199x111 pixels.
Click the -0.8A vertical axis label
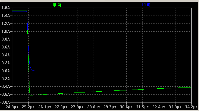click(x=5, y=102)
